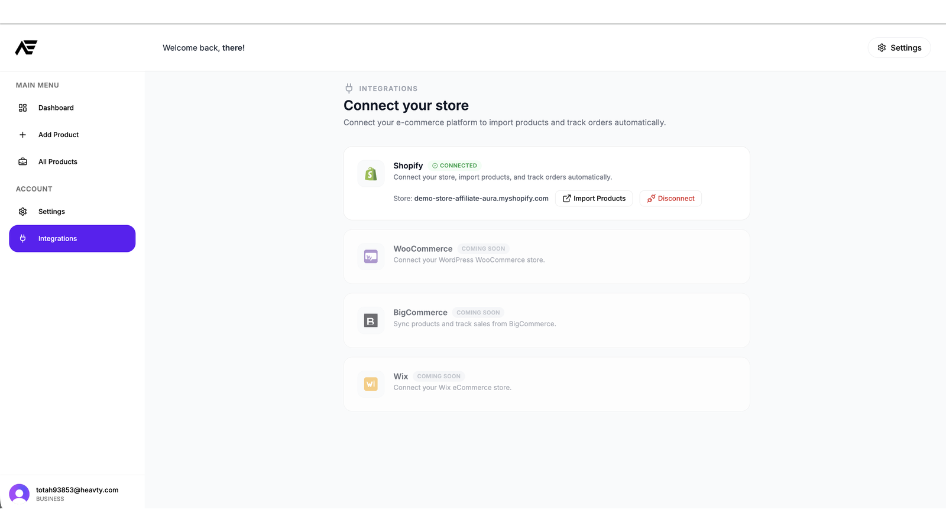Select the Integrations menu item
This screenshot has width=946, height=532.
point(72,238)
